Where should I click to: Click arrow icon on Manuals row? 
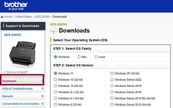click(x=42, y=96)
